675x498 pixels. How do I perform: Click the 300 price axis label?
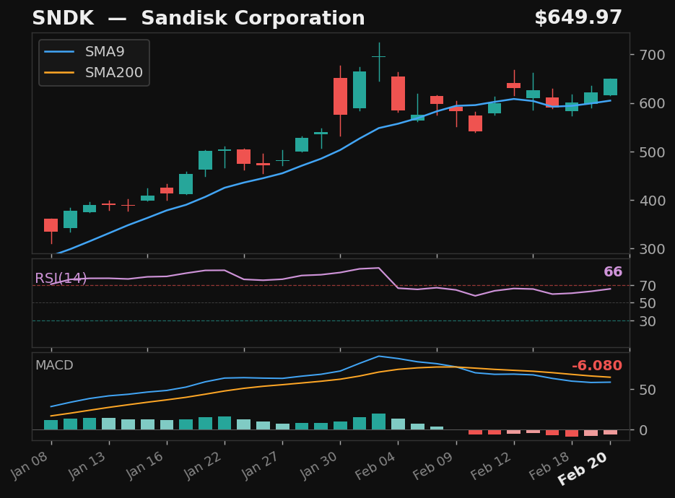[x=652, y=249]
